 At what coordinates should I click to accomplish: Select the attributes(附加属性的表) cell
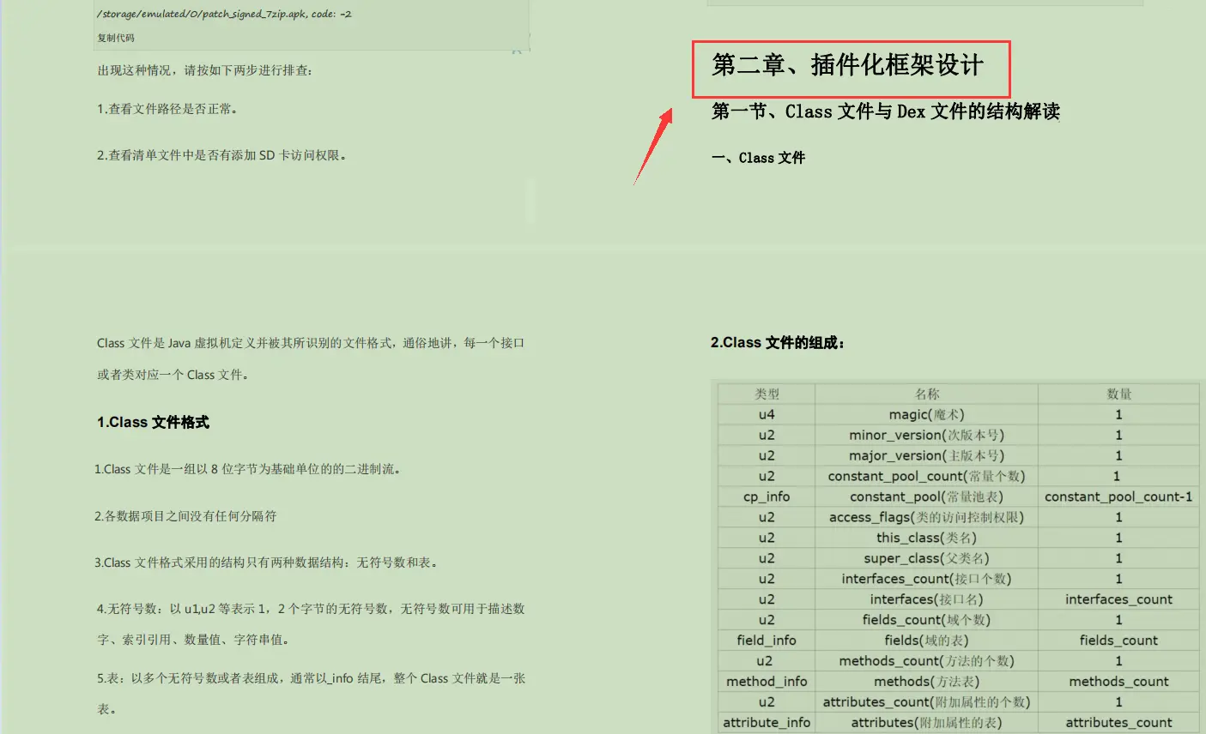[x=925, y=722]
